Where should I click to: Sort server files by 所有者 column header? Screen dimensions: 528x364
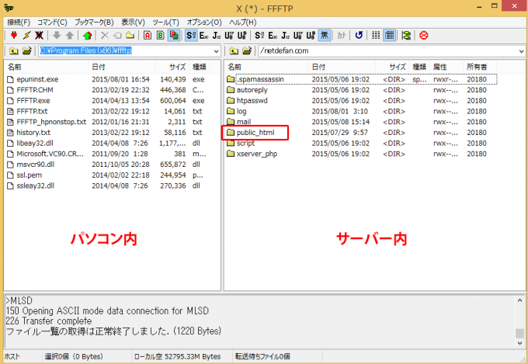[480, 67]
